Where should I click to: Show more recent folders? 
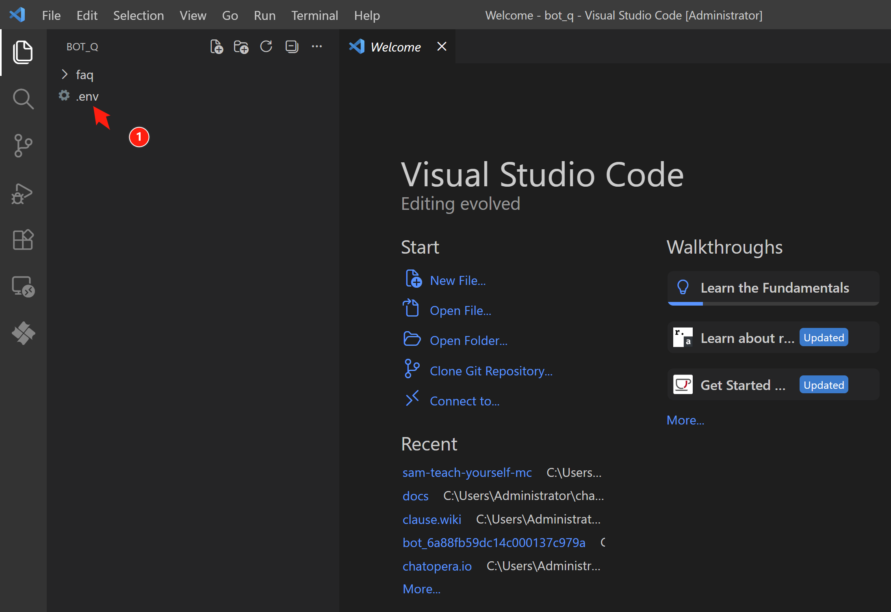[x=422, y=589]
